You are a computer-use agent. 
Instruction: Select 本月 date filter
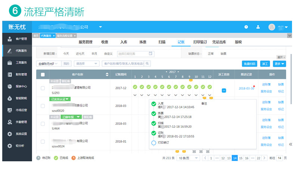[94, 54]
